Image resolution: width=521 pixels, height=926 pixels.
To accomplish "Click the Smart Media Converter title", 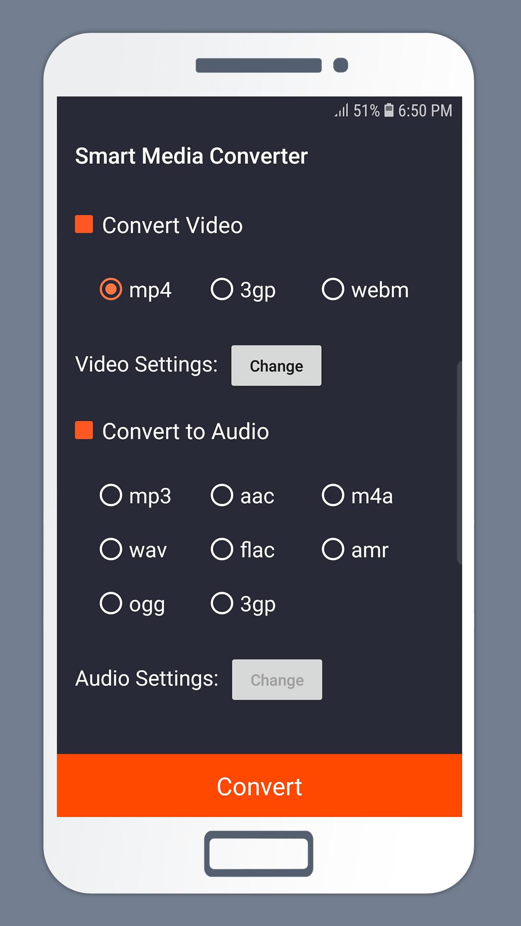I will coord(192,156).
